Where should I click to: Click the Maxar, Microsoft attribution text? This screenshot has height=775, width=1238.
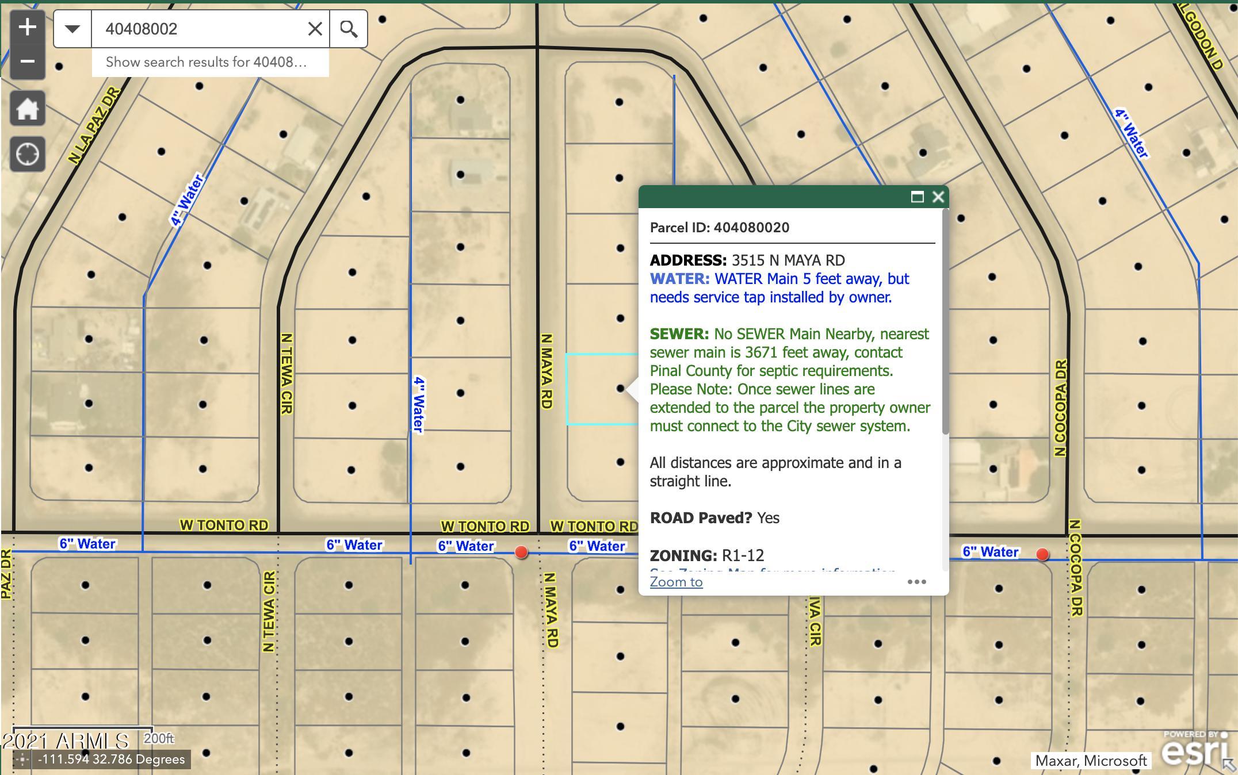tap(1091, 761)
